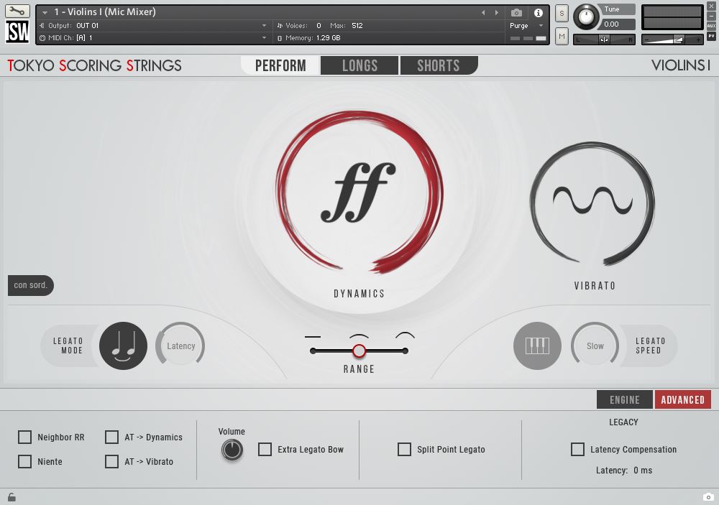
Task: Enable Latency Compensation checkbox
Action: [578, 450]
